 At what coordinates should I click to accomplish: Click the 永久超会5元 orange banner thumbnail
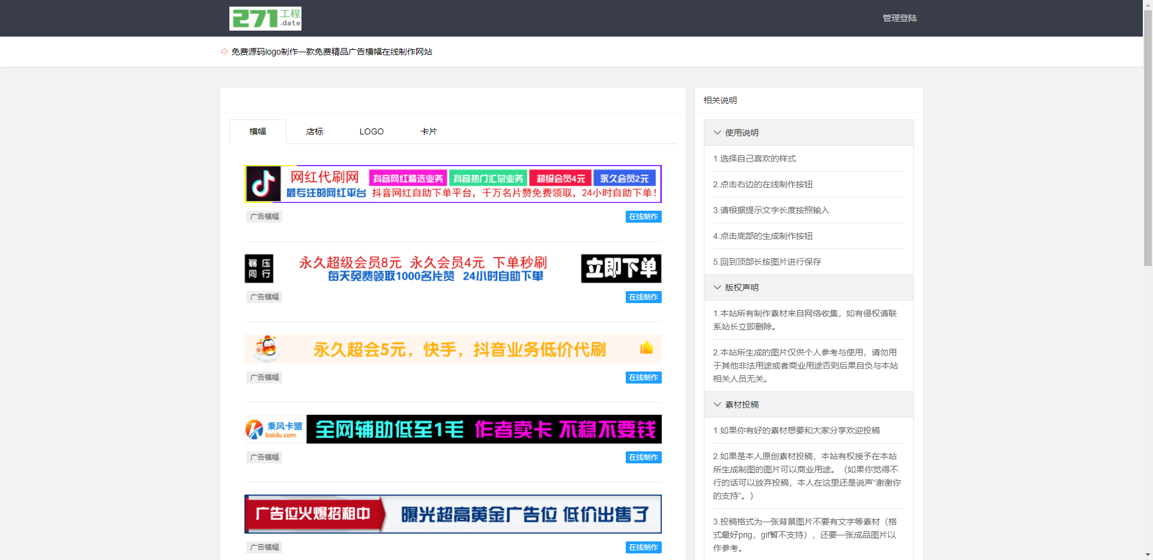tap(453, 349)
